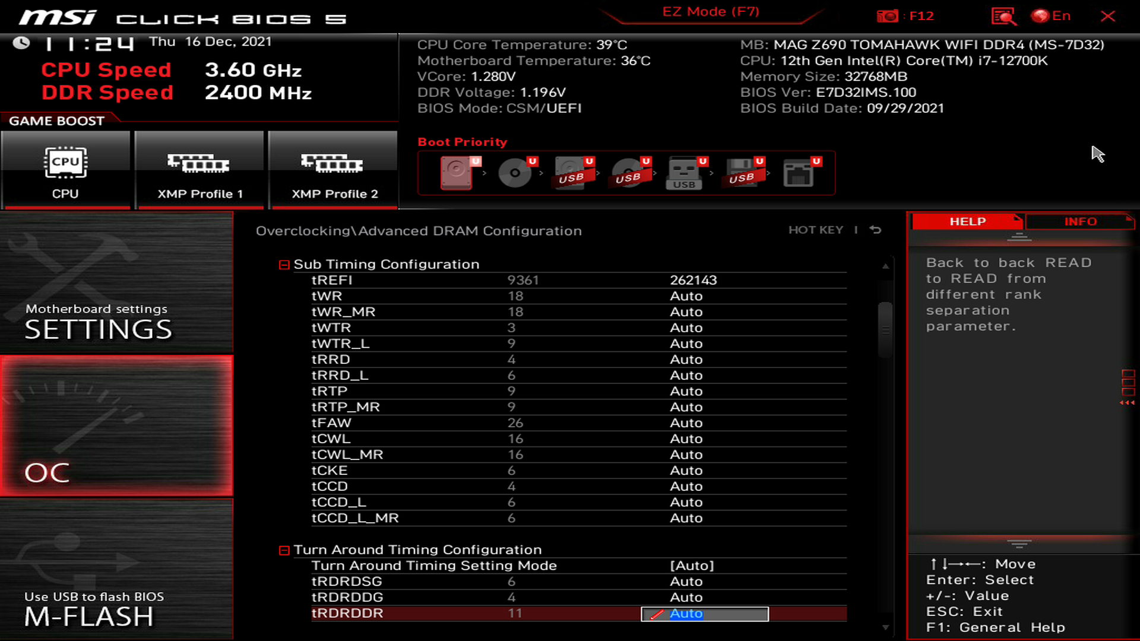Click the HOT KEY button
1140x641 pixels.
(815, 229)
